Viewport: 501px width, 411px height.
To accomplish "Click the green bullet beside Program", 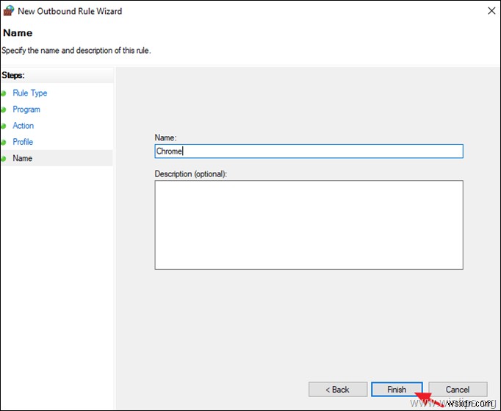I will (4, 110).
